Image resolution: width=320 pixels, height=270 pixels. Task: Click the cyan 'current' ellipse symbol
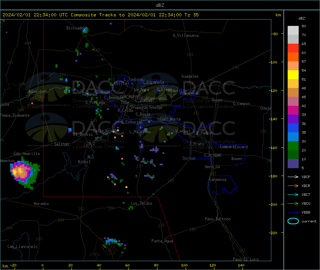(293, 221)
